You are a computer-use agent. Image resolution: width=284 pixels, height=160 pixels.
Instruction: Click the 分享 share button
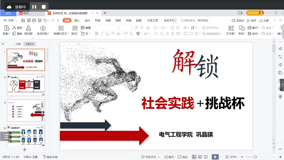pyautogui.click(x=264, y=20)
